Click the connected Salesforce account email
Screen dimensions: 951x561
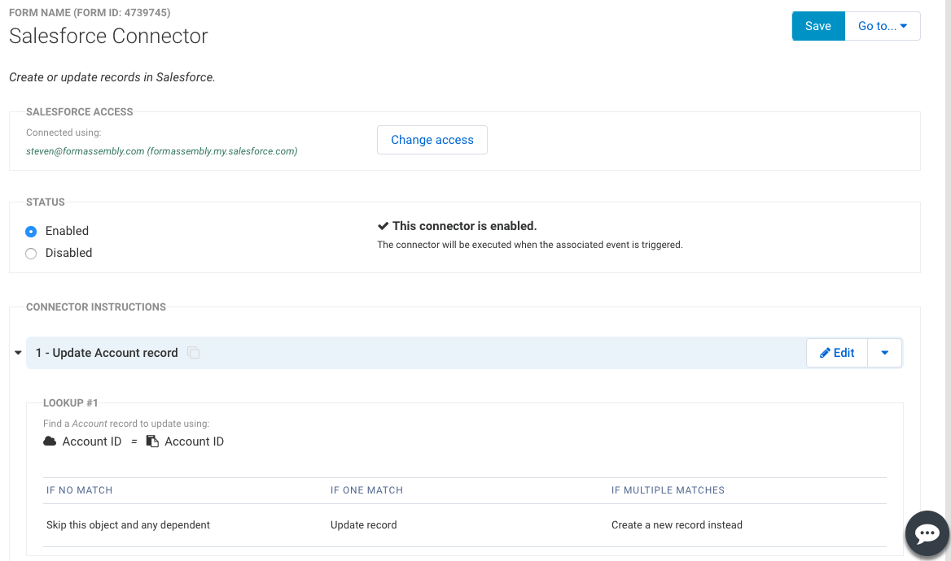[x=161, y=151]
